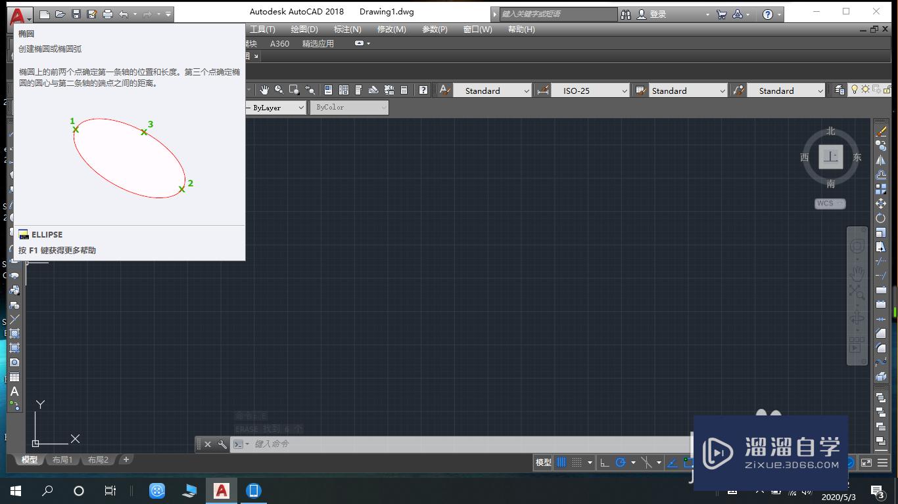898x504 pixels.
Task: Click the Zoom Realtime magnifier icon
Action: click(x=279, y=90)
